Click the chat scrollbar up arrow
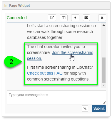Image resolution: width=112 pixels, height=120 pixels. pyautogui.click(x=103, y=25)
